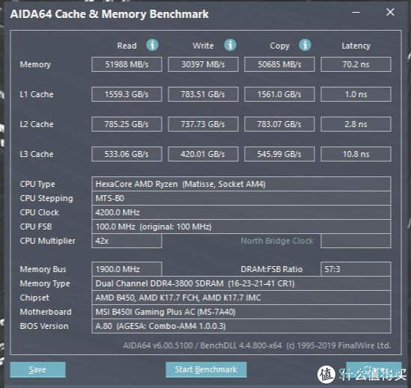
Task: Select L3 Cache Write 420.01 GB/s
Action: click(203, 154)
